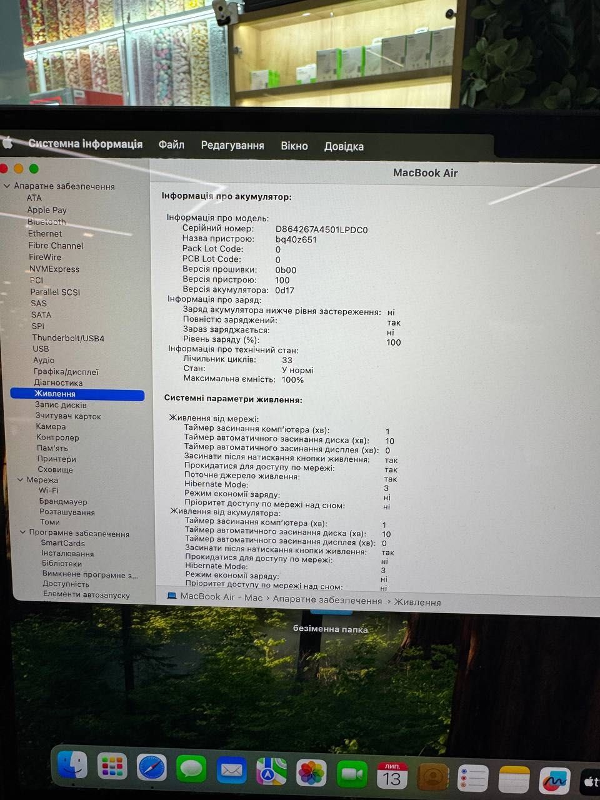Open Contacts from the Dock
Image resolution: width=600 pixels, height=800 pixels.
coord(433,777)
